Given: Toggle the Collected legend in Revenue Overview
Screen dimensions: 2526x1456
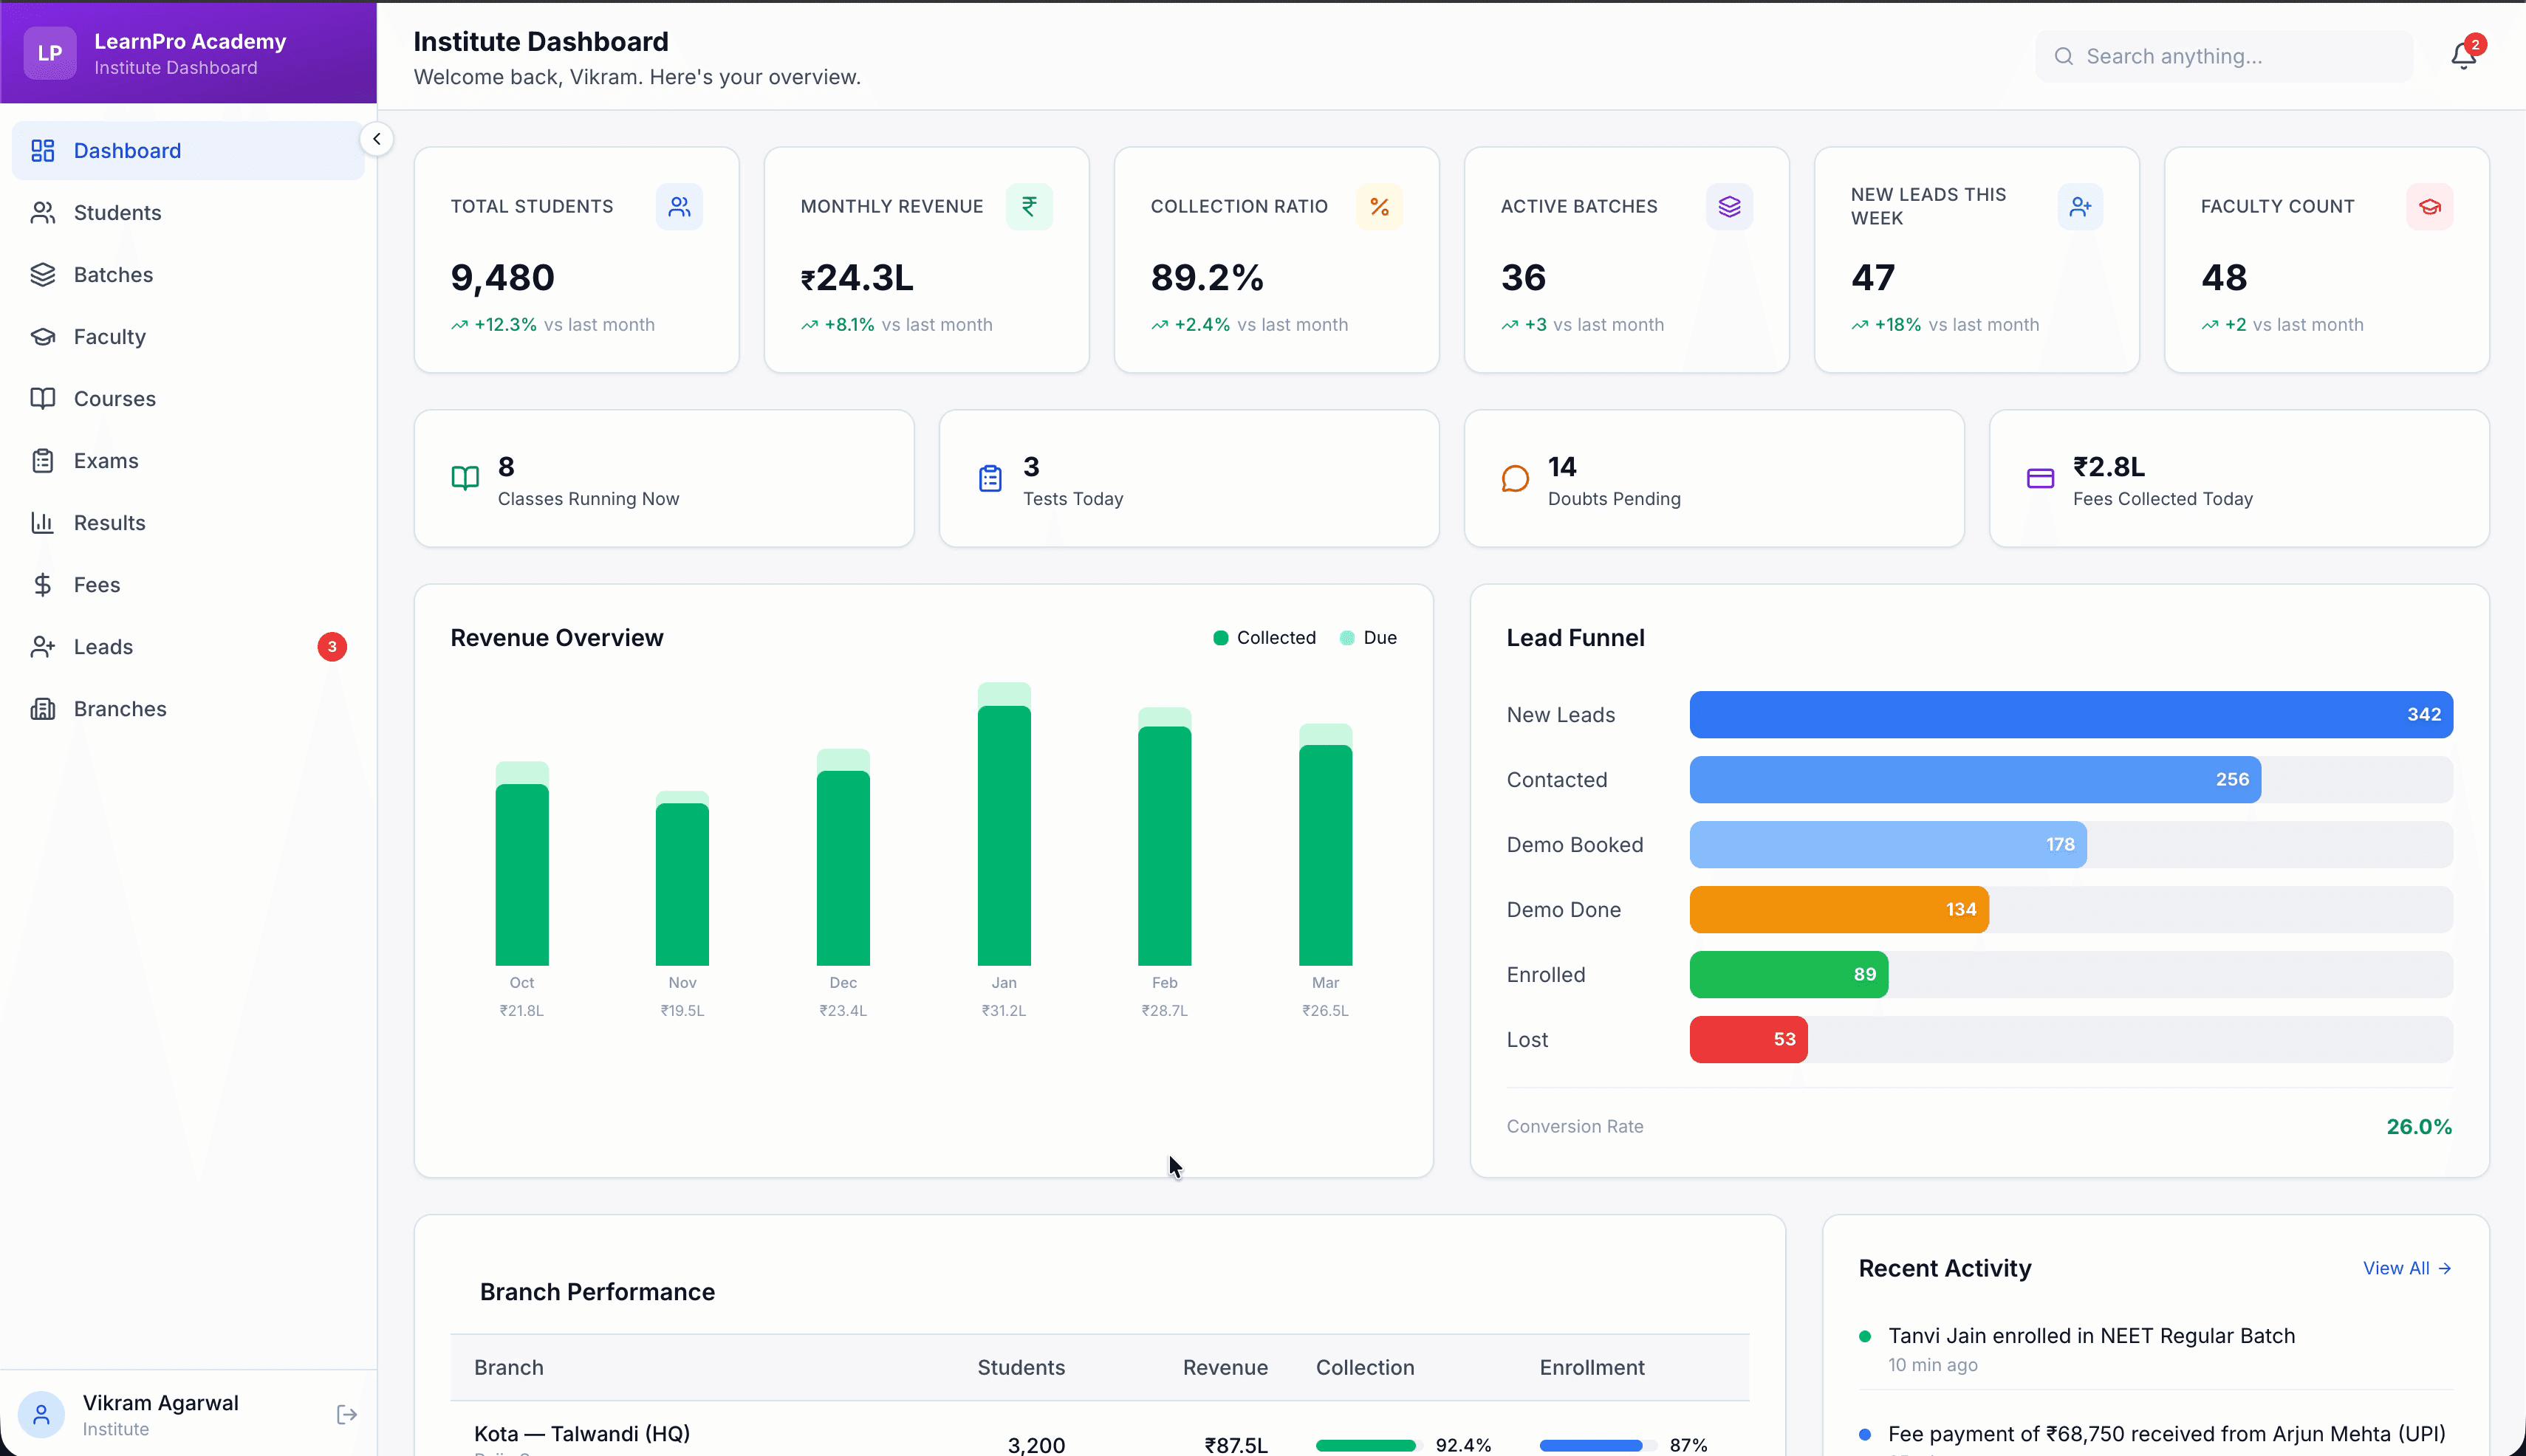Looking at the screenshot, I should pyautogui.click(x=1262, y=637).
